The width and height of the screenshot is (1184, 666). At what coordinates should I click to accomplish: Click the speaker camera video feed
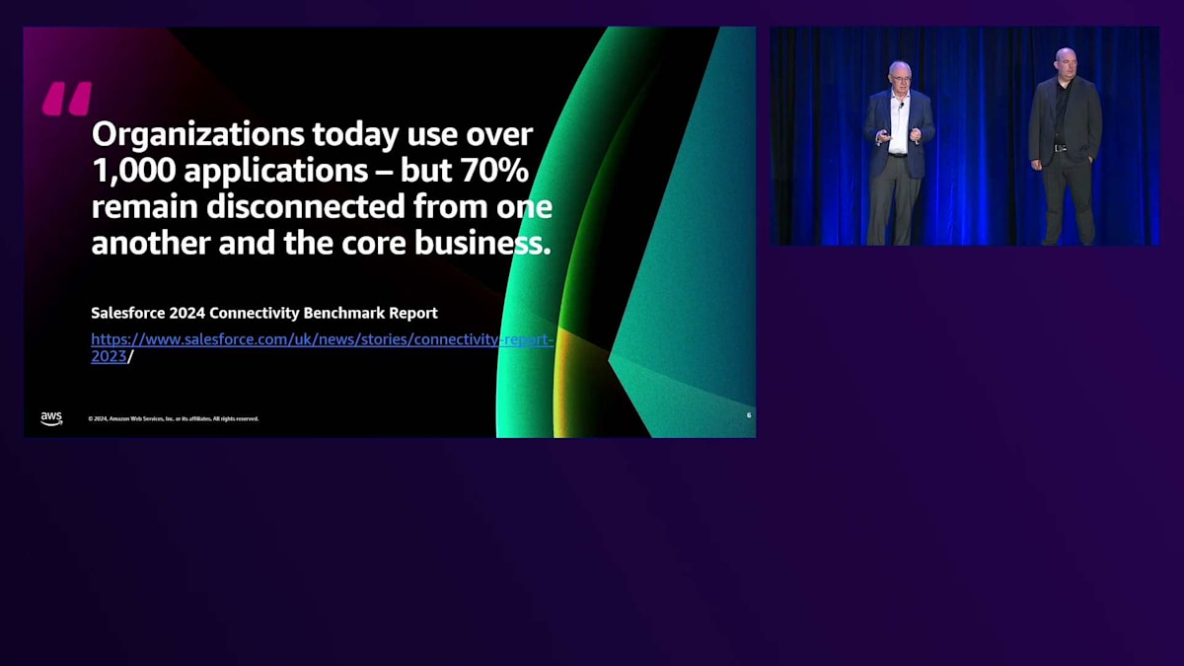965,136
